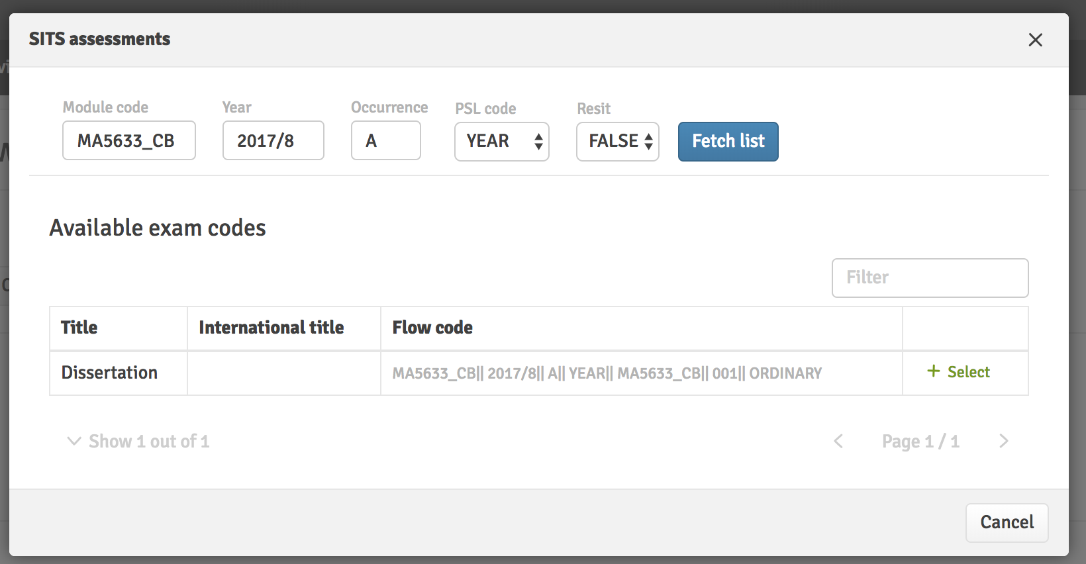Image resolution: width=1086 pixels, height=564 pixels.
Task: Expand the Show 1 out of 1 chevron
Action: [x=74, y=441]
